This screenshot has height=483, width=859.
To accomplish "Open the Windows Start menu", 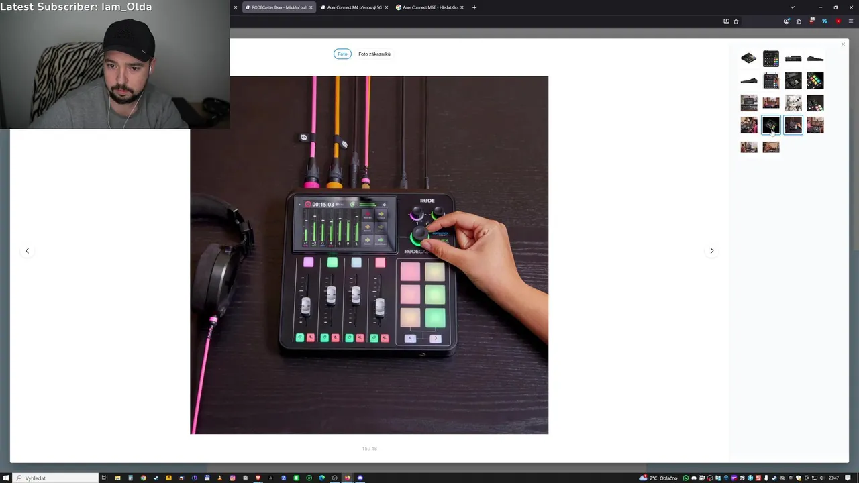I will click(x=7, y=478).
